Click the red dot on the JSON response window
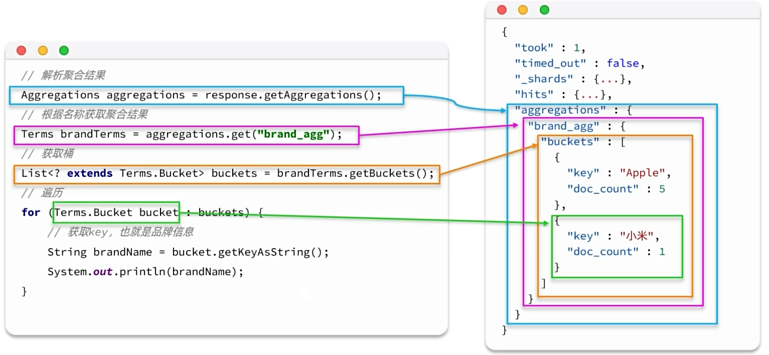The height and width of the screenshot is (355, 769). click(502, 10)
